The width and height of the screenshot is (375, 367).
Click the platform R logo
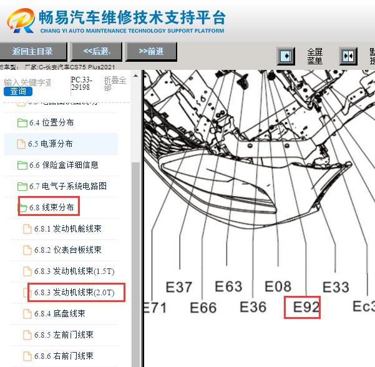tap(21, 21)
